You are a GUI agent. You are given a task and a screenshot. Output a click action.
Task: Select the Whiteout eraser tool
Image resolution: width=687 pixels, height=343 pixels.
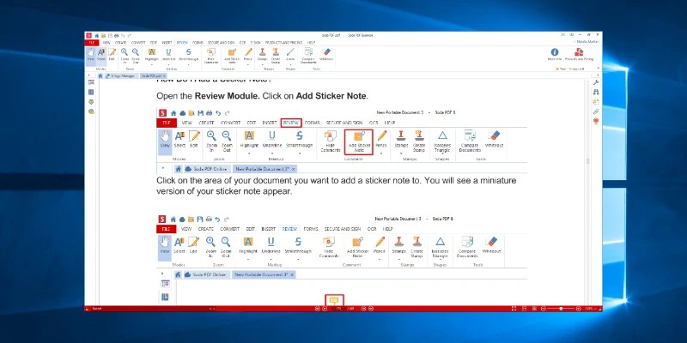pos(326,54)
